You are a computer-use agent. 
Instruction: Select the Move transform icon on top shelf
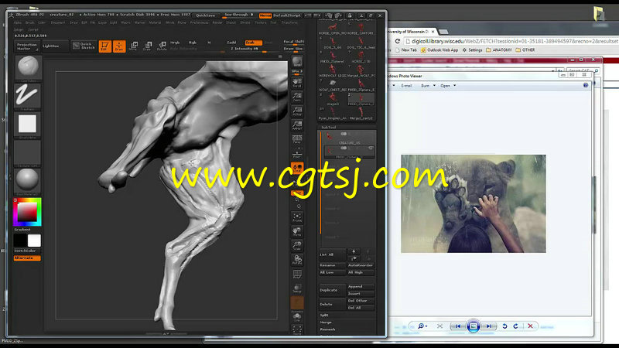133,46
